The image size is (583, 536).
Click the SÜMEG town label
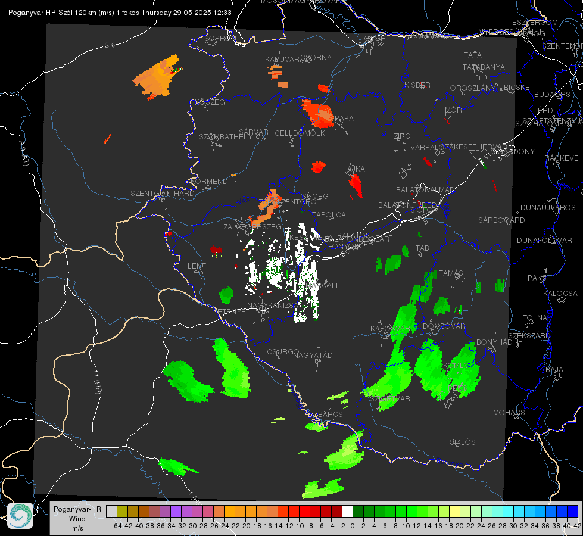pos(315,196)
